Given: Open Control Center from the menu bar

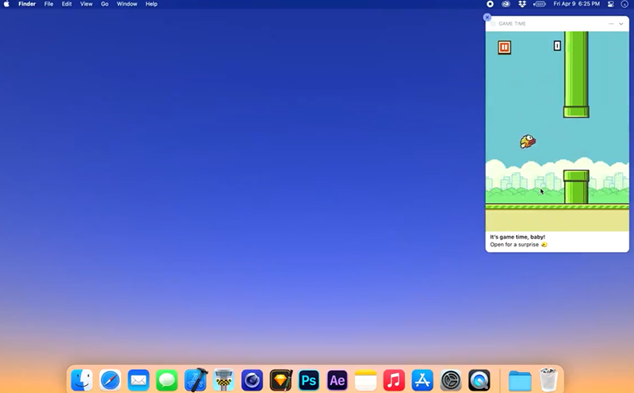Looking at the screenshot, I should 611,4.
